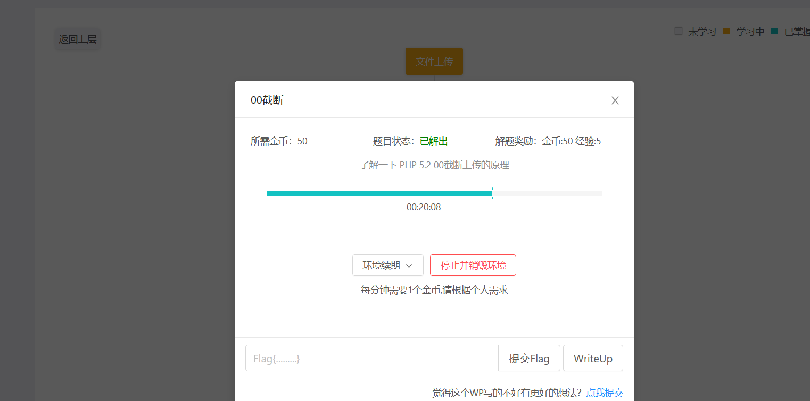Click the 觉得这个WP写的不好 prompt text
The width and height of the screenshot is (810, 401).
point(507,393)
